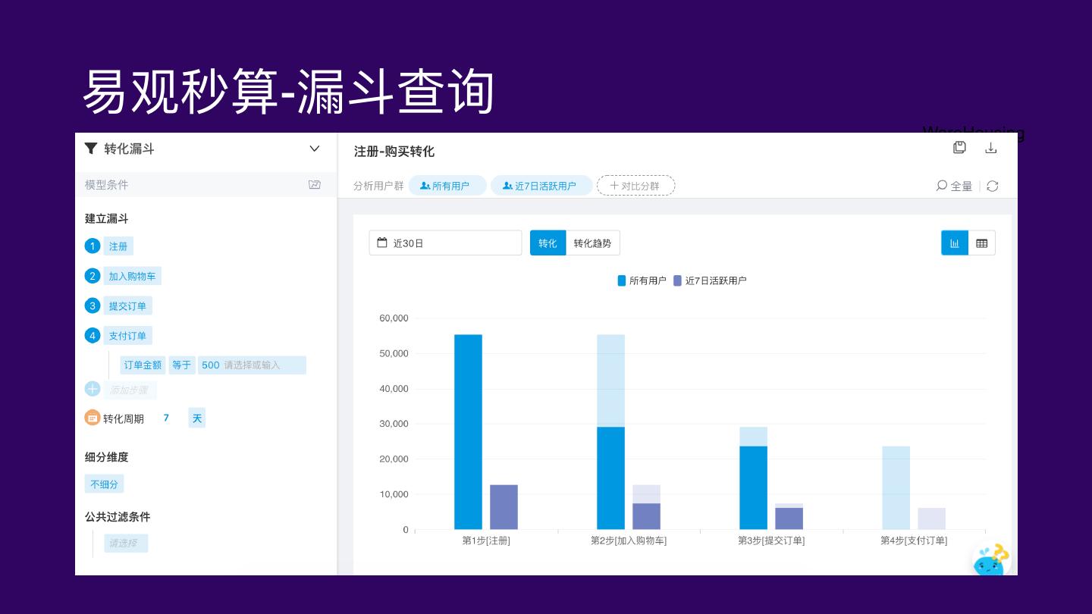Change the 等于 comparison operator
The width and height of the screenshot is (1092, 614).
[x=182, y=365]
